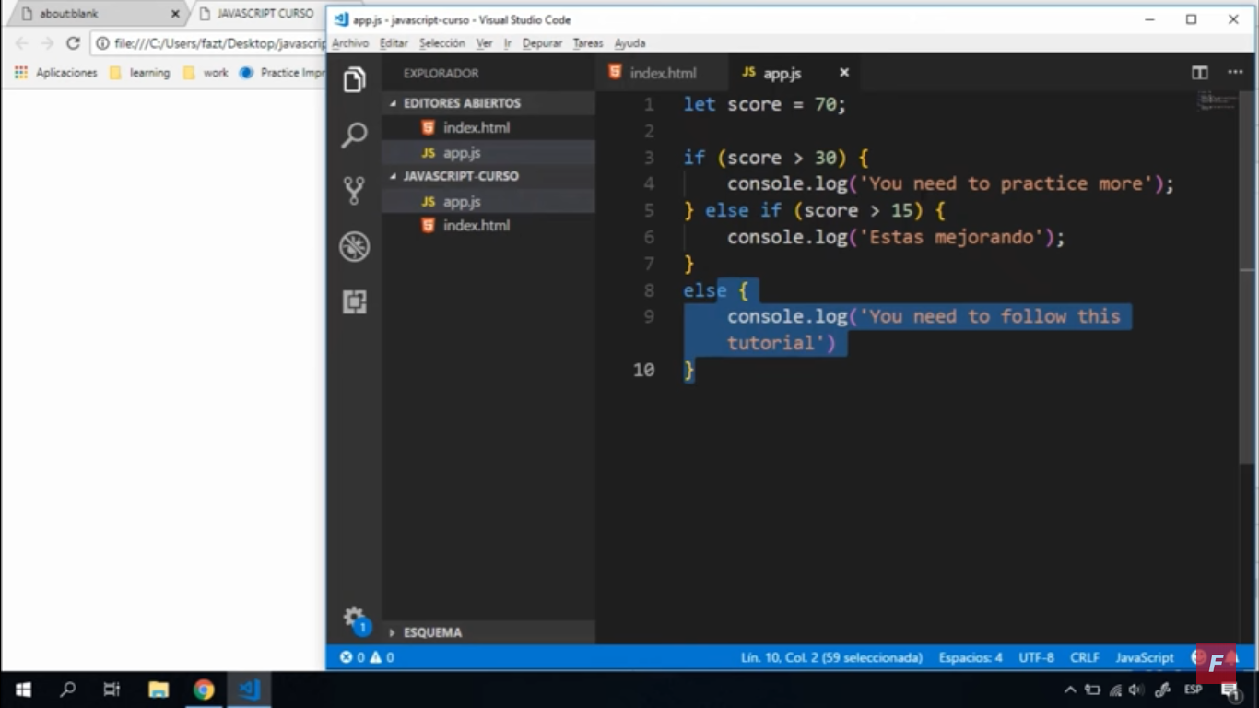Open the Archivo menu
The width and height of the screenshot is (1259, 708).
pyautogui.click(x=350, y=43)
